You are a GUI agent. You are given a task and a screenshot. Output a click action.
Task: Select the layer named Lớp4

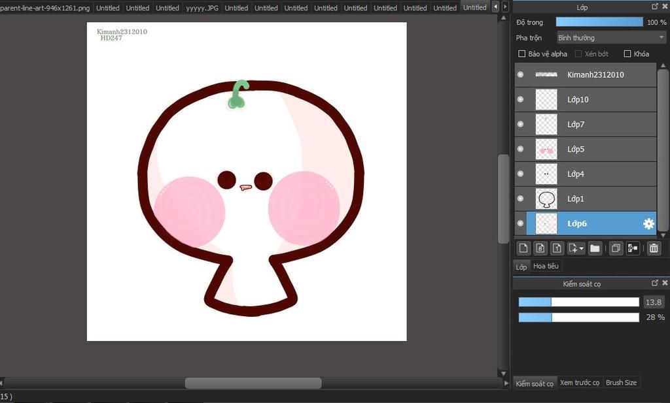(576, 174)
